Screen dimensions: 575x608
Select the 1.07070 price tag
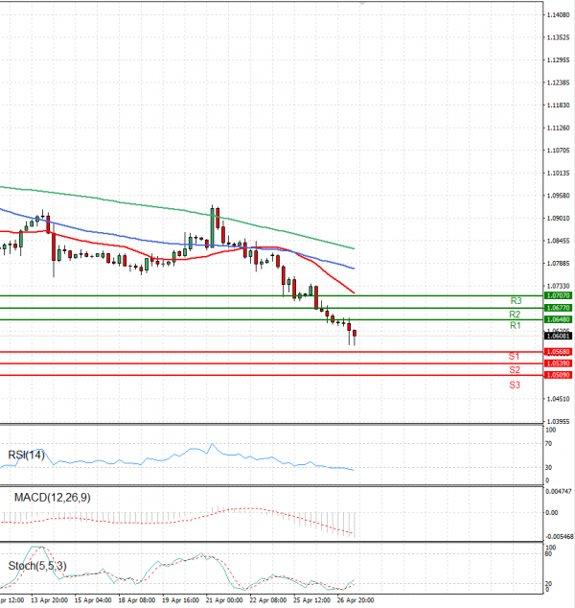pyautogui.click(x=558, y=295)
